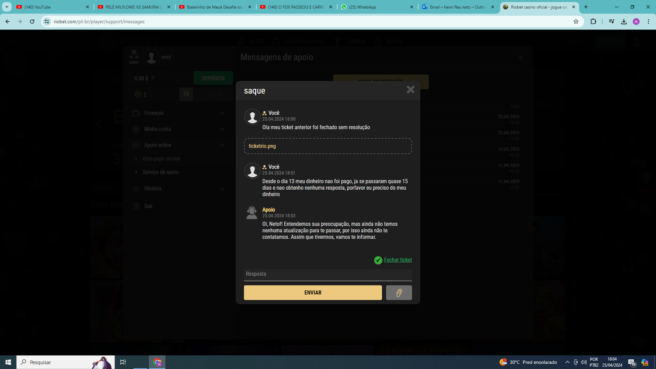Click the Fechar ticket link
The height and width of the screenshot is (369, 656).
tap(398, 260)
